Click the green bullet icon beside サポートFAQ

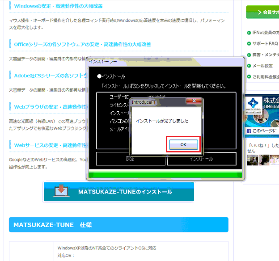point(249,44)
